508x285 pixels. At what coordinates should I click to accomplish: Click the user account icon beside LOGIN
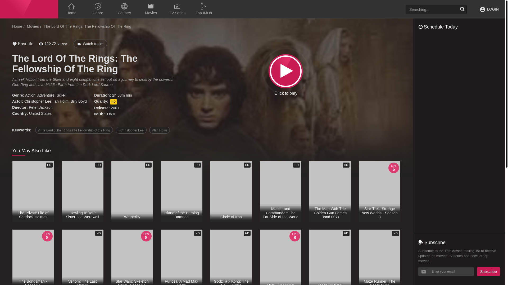(x=483, y=9)
